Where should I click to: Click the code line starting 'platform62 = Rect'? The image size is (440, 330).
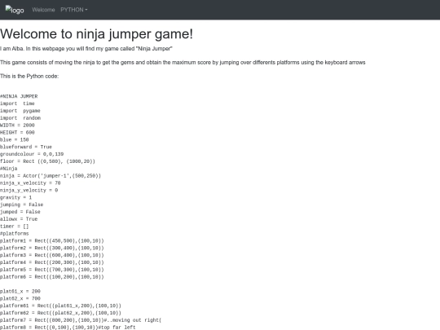coord(60,313)
